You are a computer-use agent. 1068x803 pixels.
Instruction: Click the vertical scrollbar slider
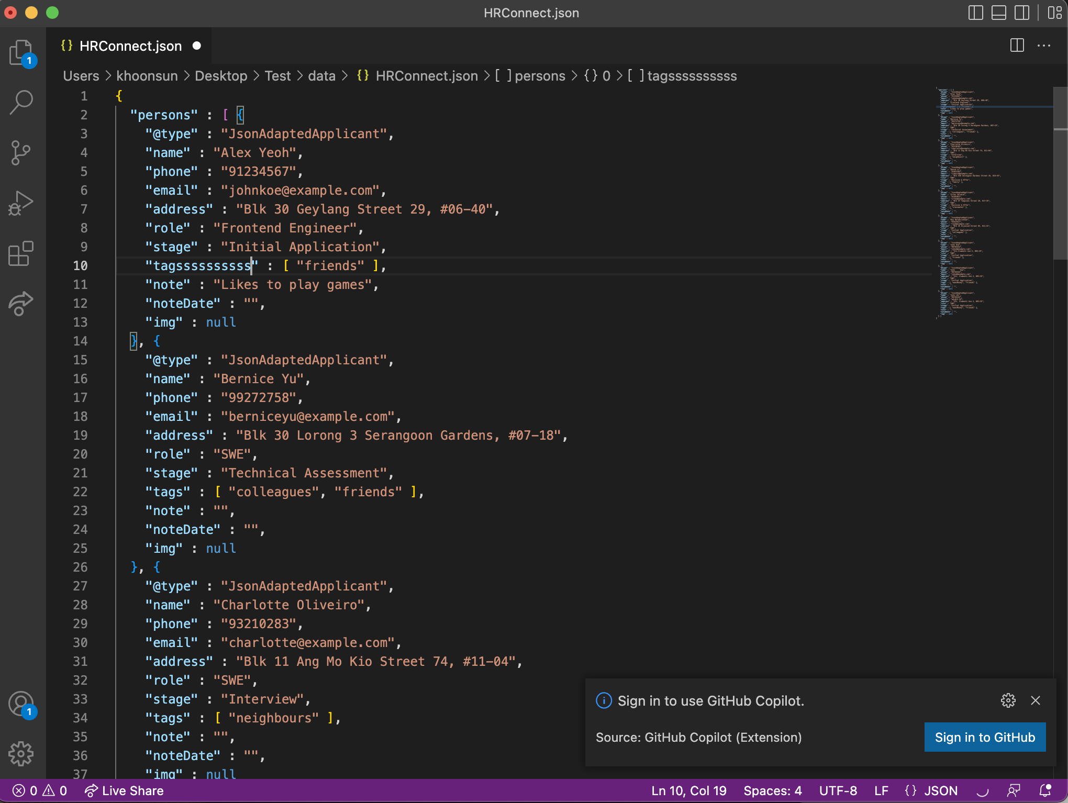(x=1060, y=173)
